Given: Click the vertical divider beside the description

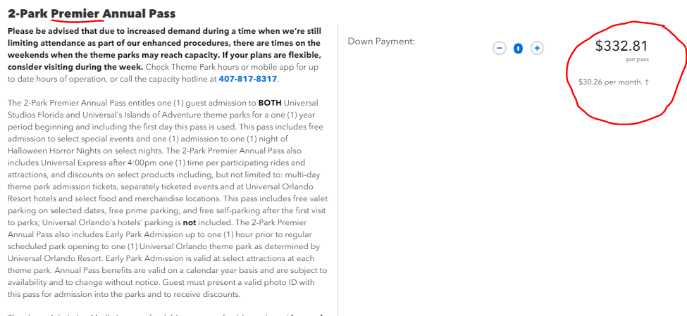Looking at the screenshot, I should 338,170.
